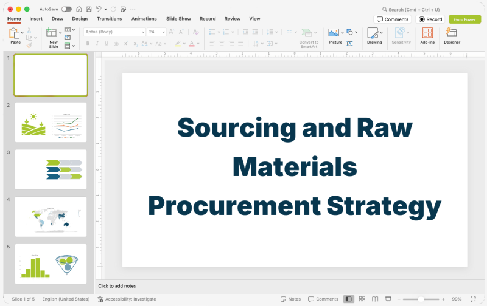
Task: Insert a text box
Action: [x=349, y=44]
